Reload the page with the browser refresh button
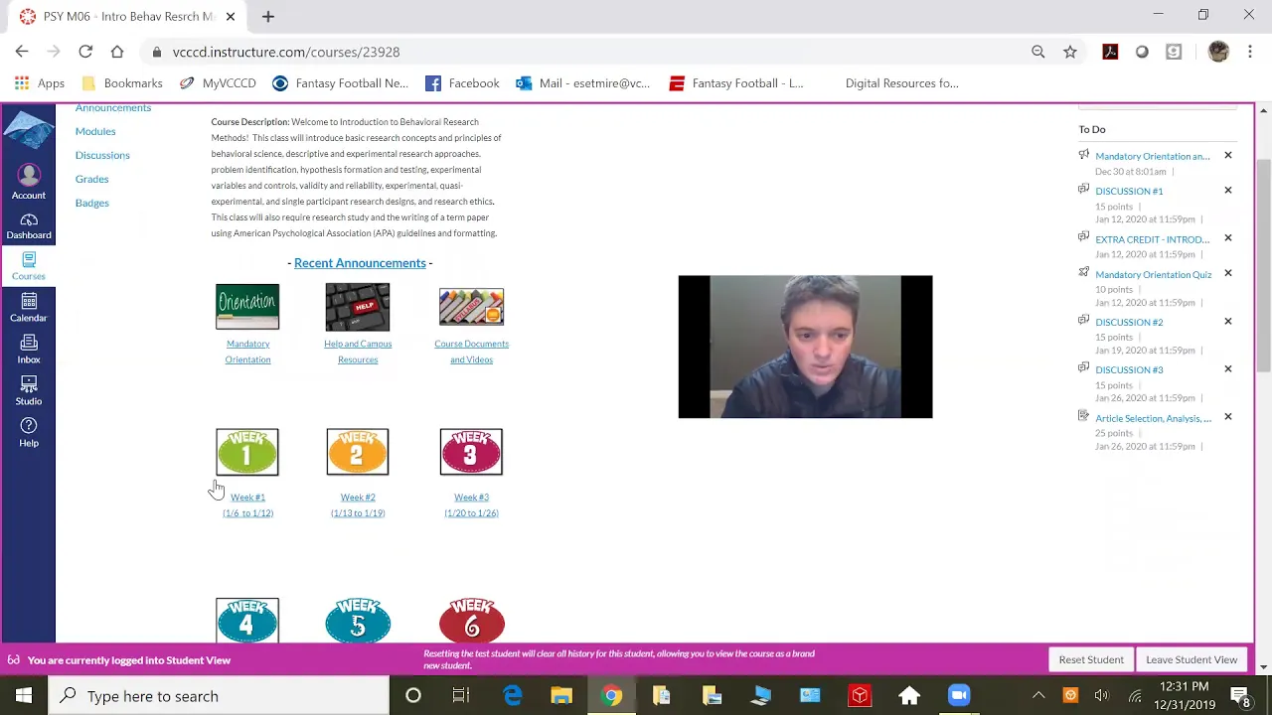 click(x=85, y=52)
